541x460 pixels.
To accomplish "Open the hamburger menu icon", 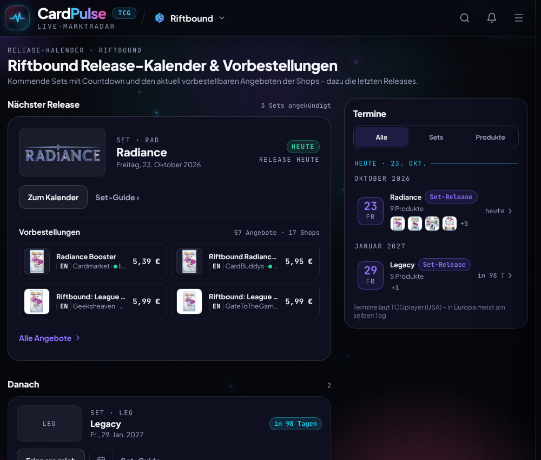I will (x=519, y=18).
